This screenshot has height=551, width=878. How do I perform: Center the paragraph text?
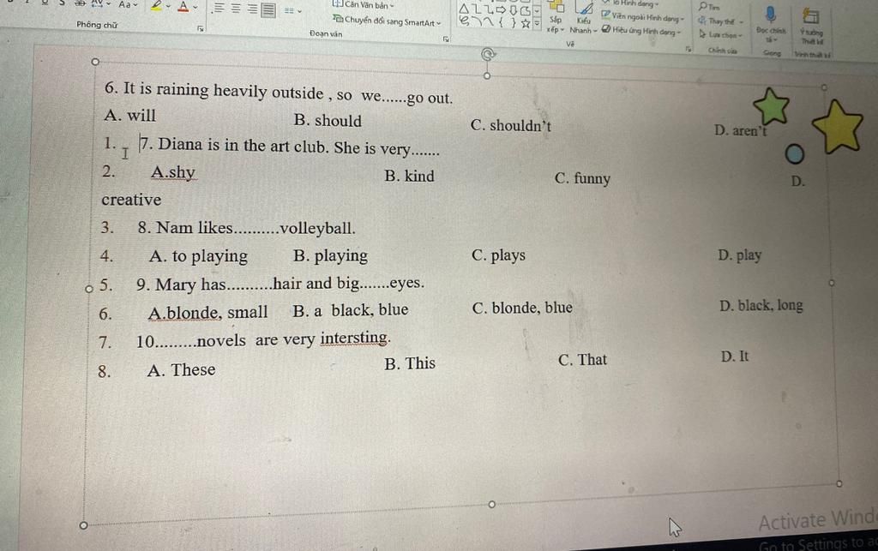click(x=236, y=9)
